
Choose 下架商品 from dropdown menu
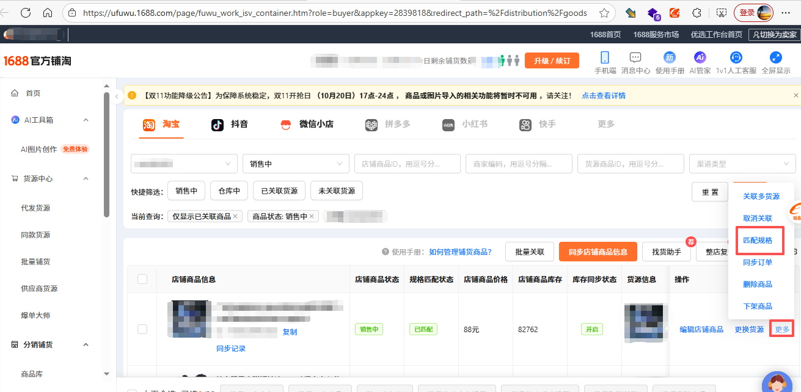[x=757, y=306]
